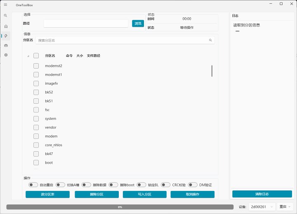
Task: Select the flash tool sidebar icon
Action: (6, 36)
